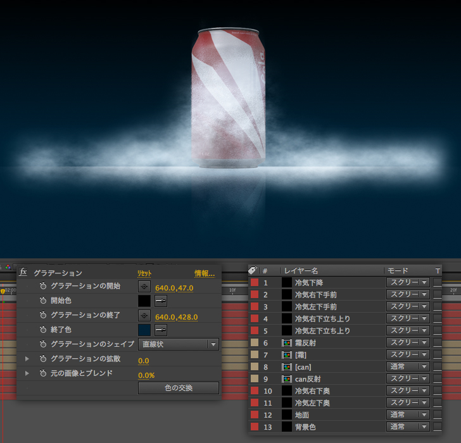461x443 pixels.
Task: Click the レイヤー名 column header
Action: click(x=301, y=271)
